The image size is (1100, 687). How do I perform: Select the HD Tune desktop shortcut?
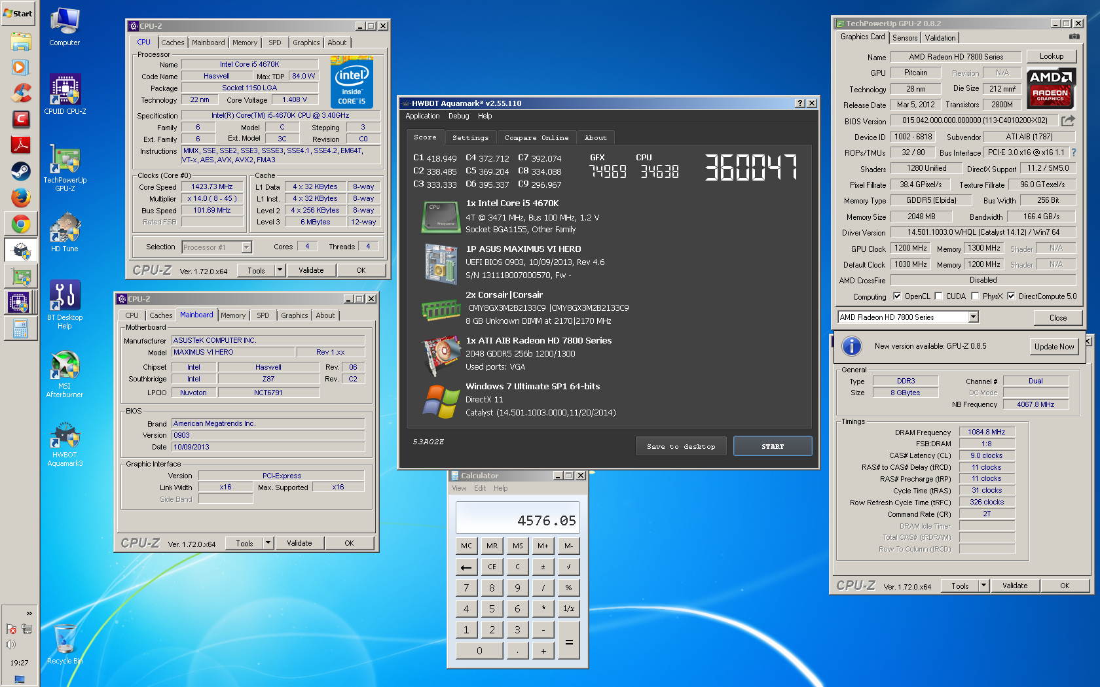coord(65,232)
